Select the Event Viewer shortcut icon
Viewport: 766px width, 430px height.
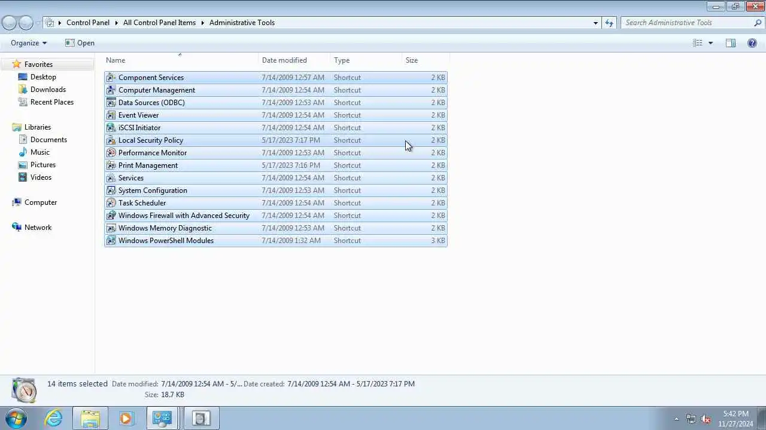pyautogui.click(x=111, y=115)
